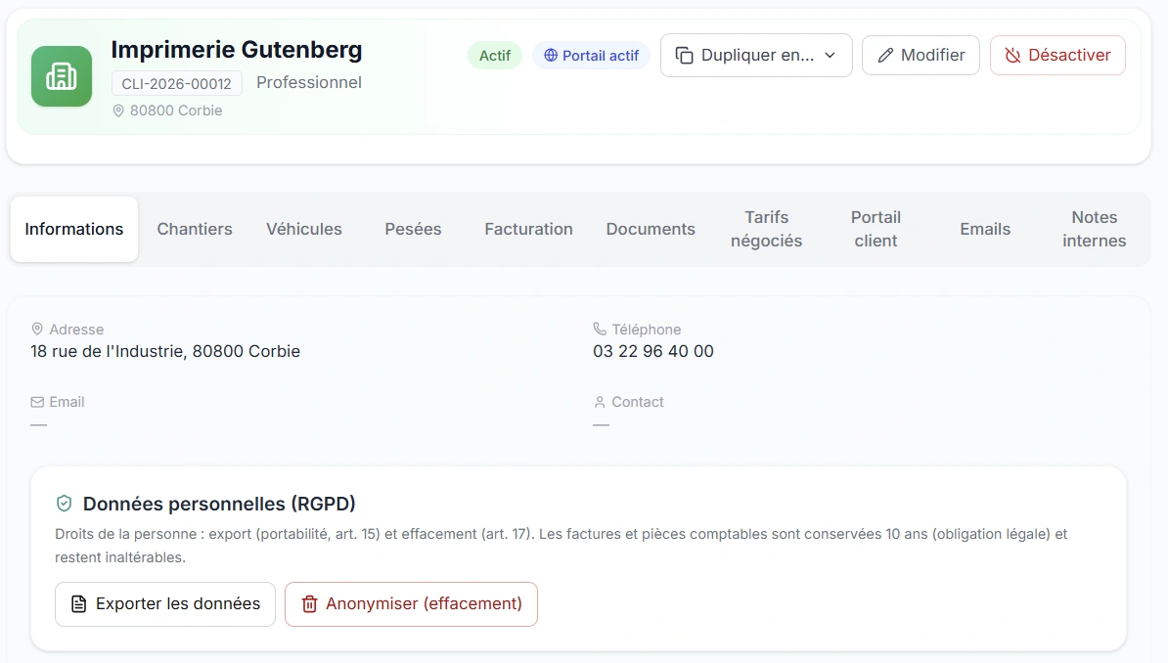The height and width of the screenshot is (663, 1168).
Task: Expand the Dupliquer en... dropdown chevron
Action: tap(830, 55)
